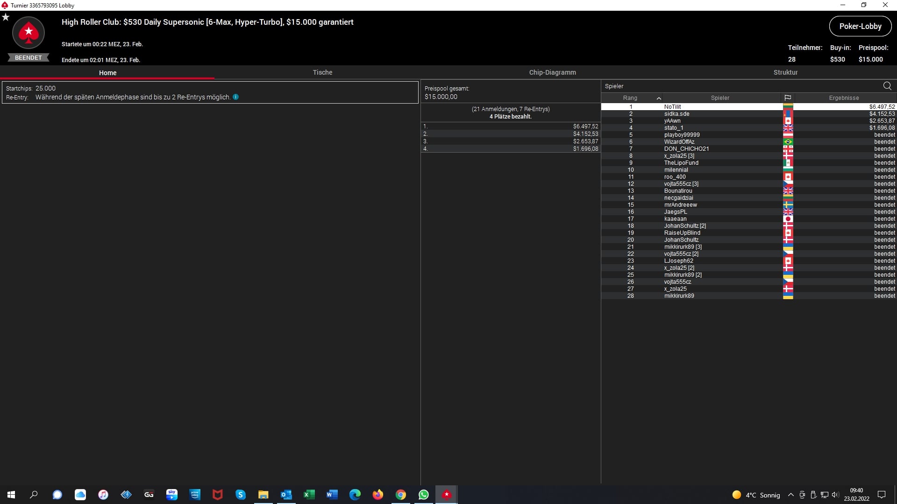
Task: Open Firefox from the taskbar
Action: click(x=377, y=495)
